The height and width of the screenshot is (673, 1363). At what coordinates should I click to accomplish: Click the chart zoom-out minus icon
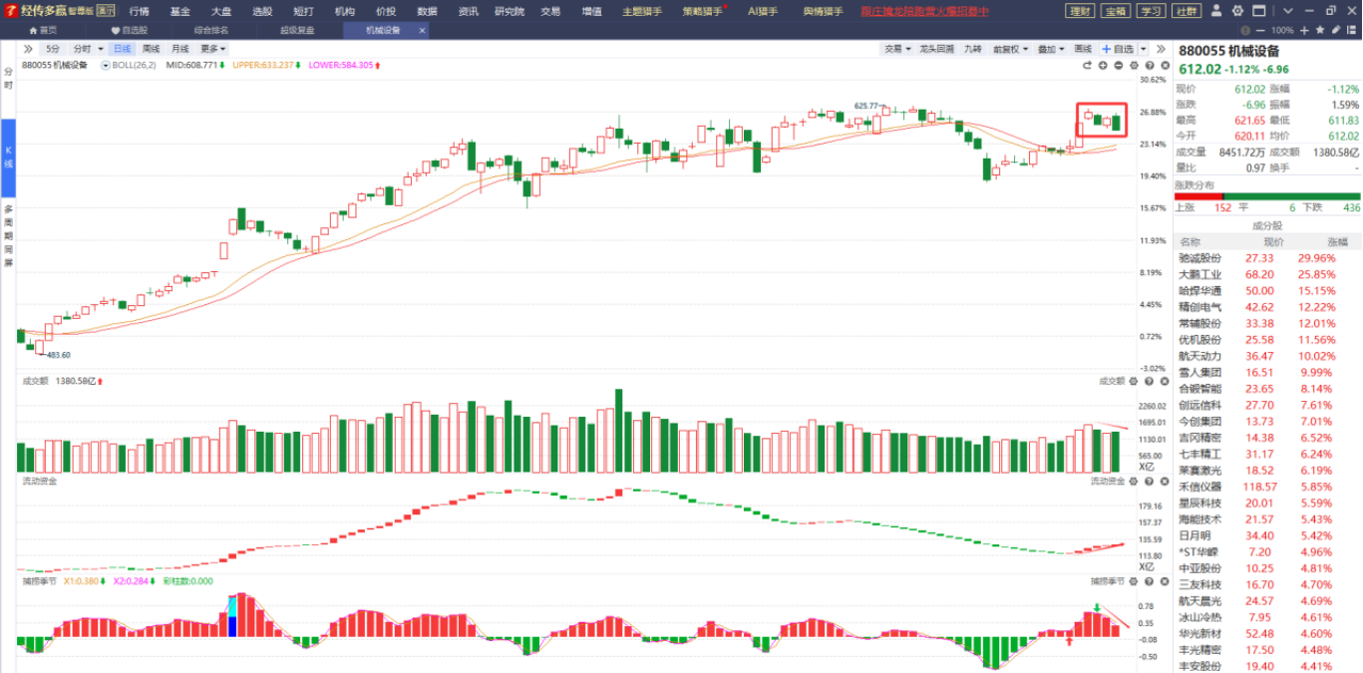[x=1119, y=66]
